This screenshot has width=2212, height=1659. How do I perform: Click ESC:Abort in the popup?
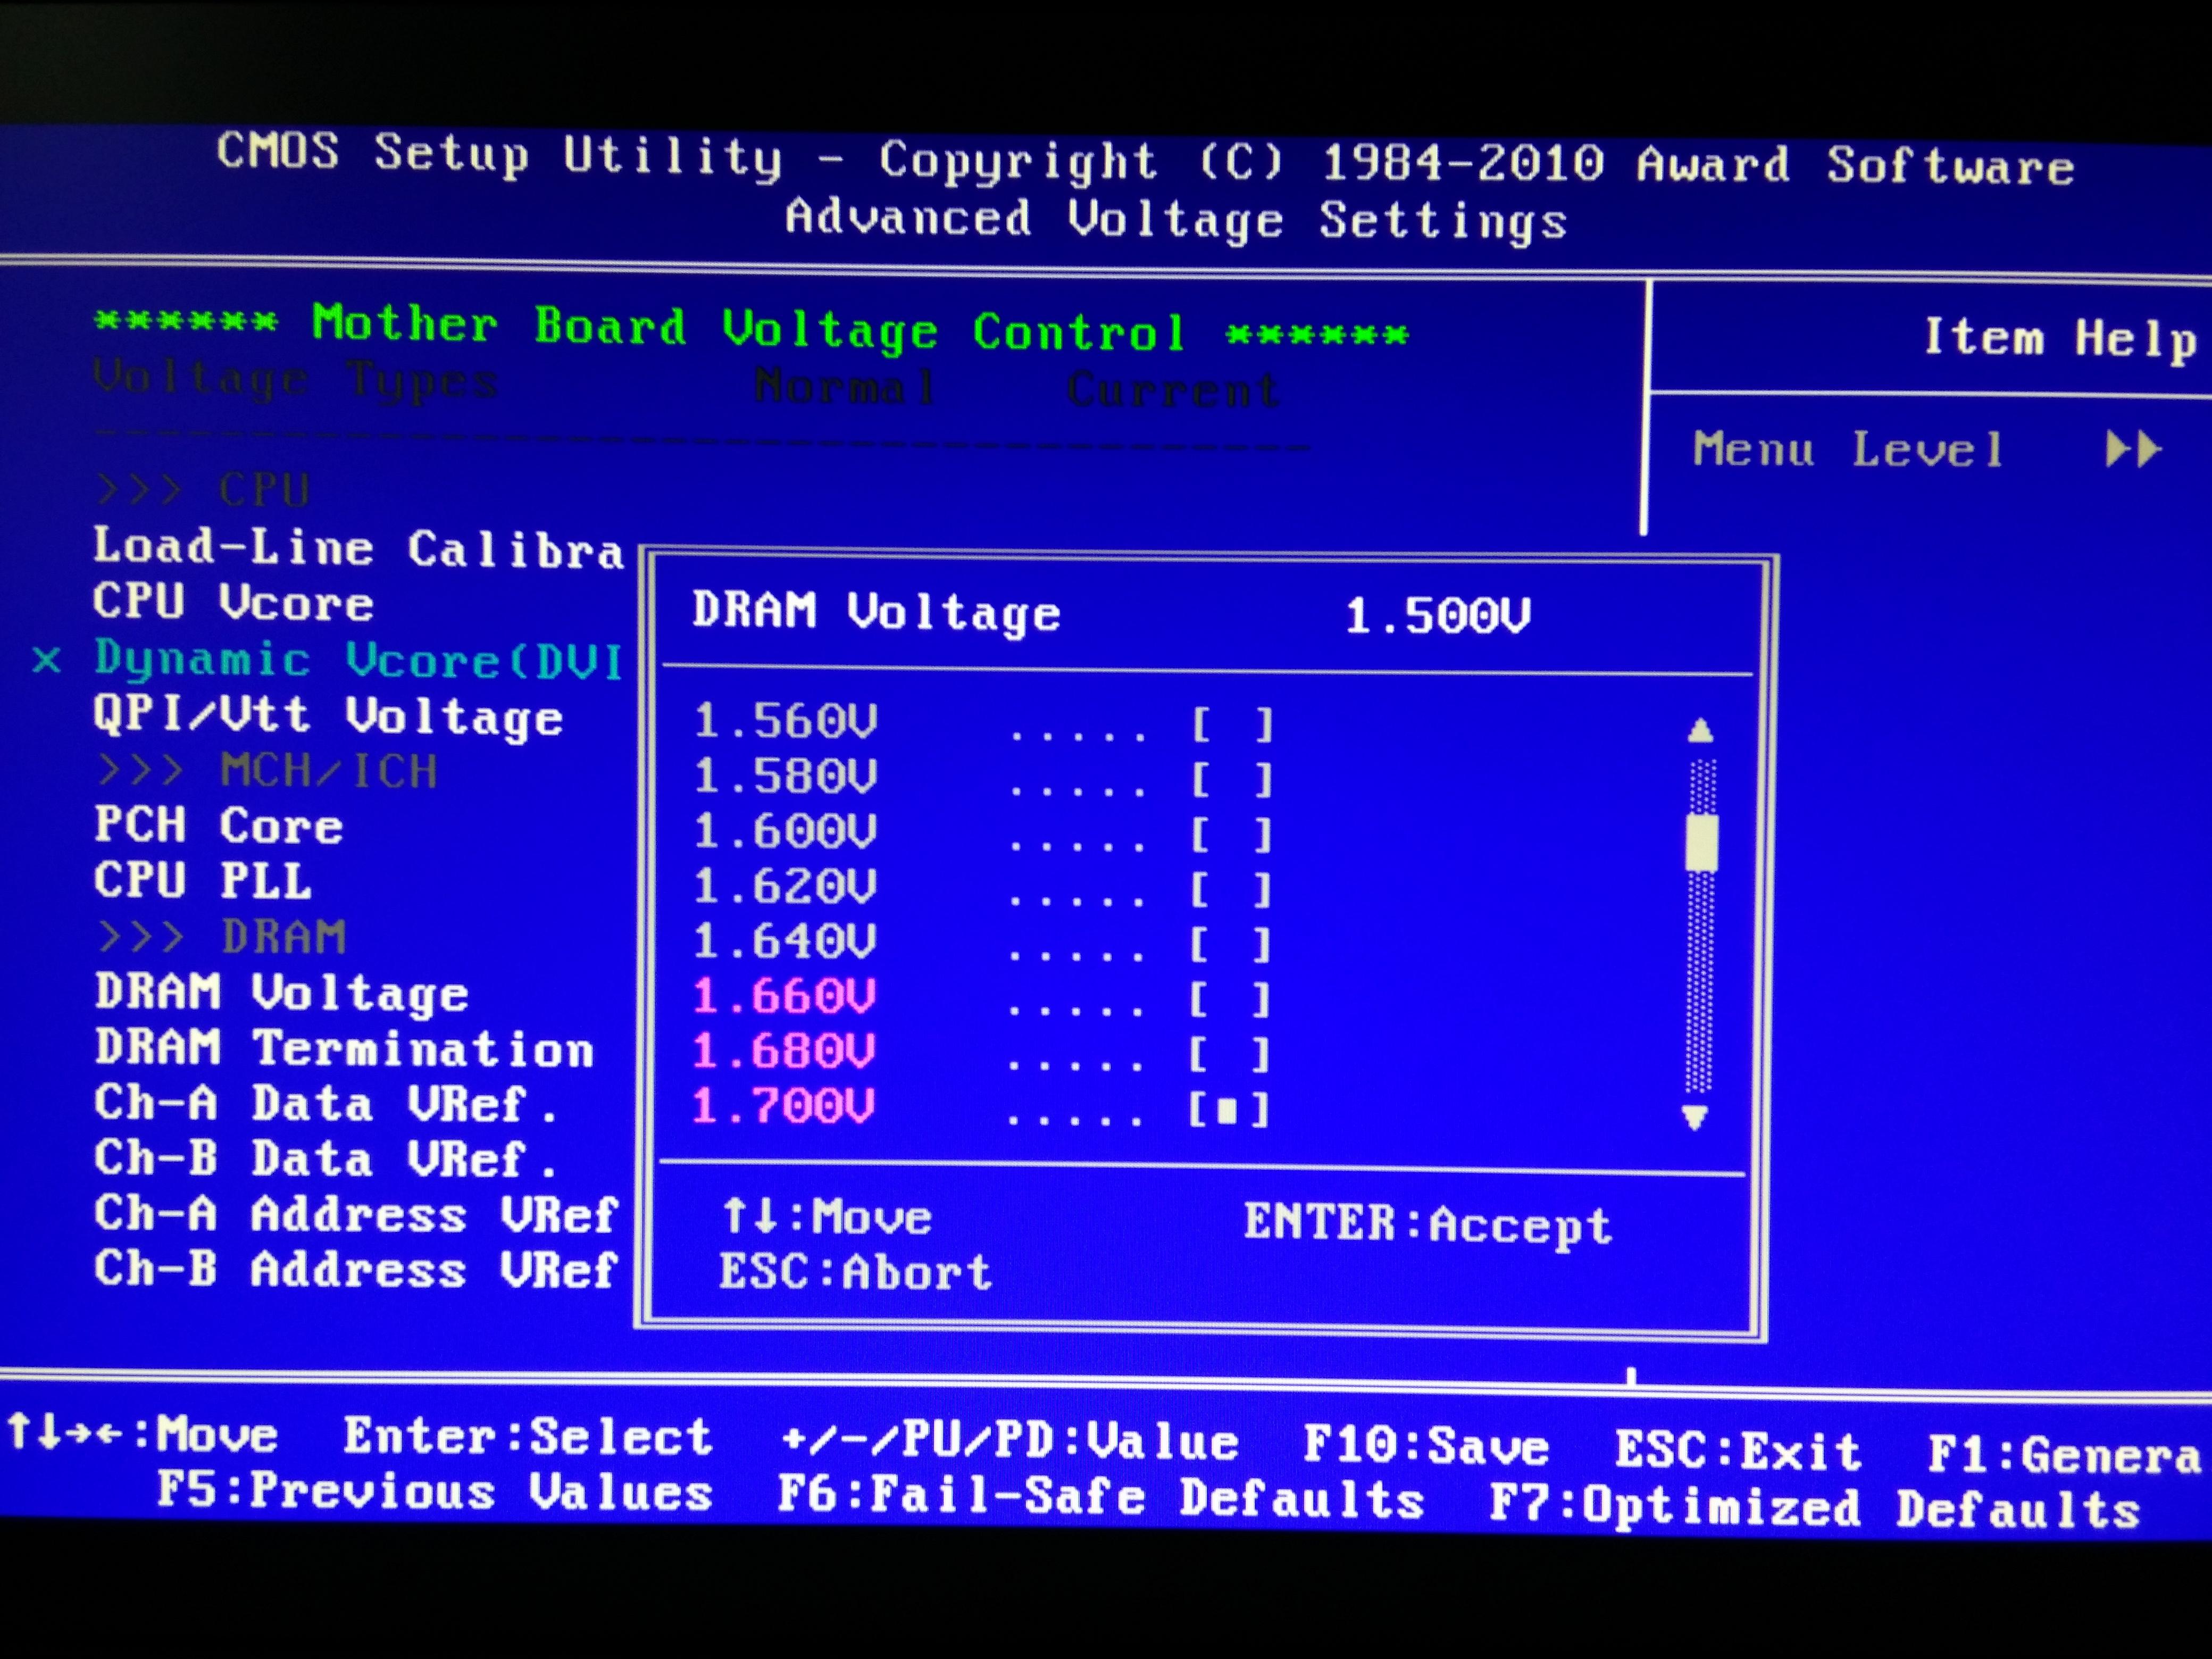click(x=855, y=1272)
